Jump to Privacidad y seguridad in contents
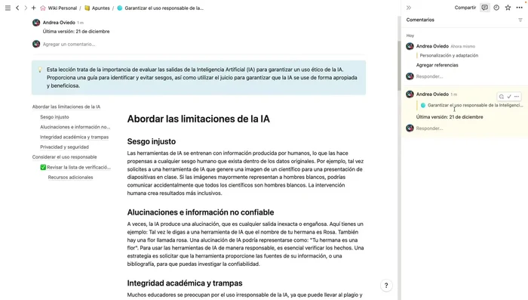This screenshot has height=300, width=528. pos(64,147)
